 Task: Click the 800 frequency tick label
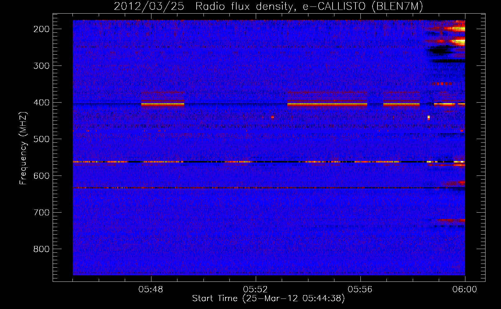41,249
